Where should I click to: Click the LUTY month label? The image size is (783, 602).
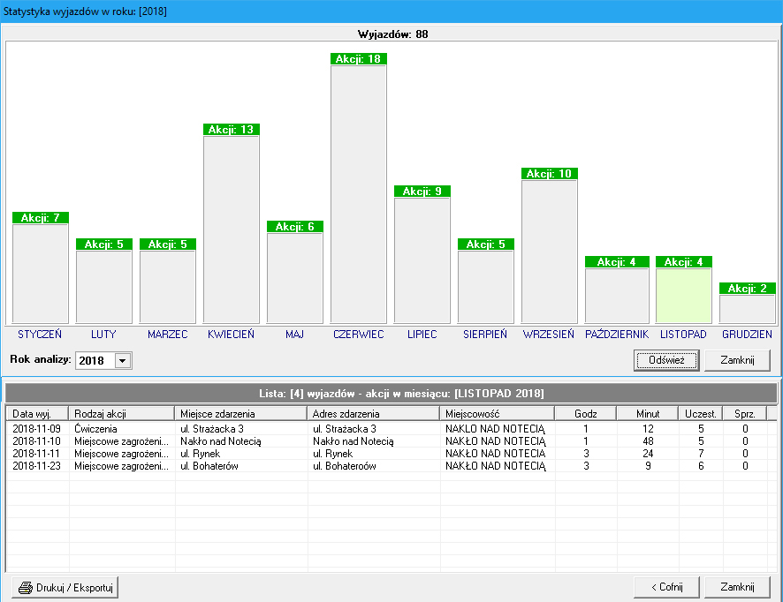coord(103,335)
